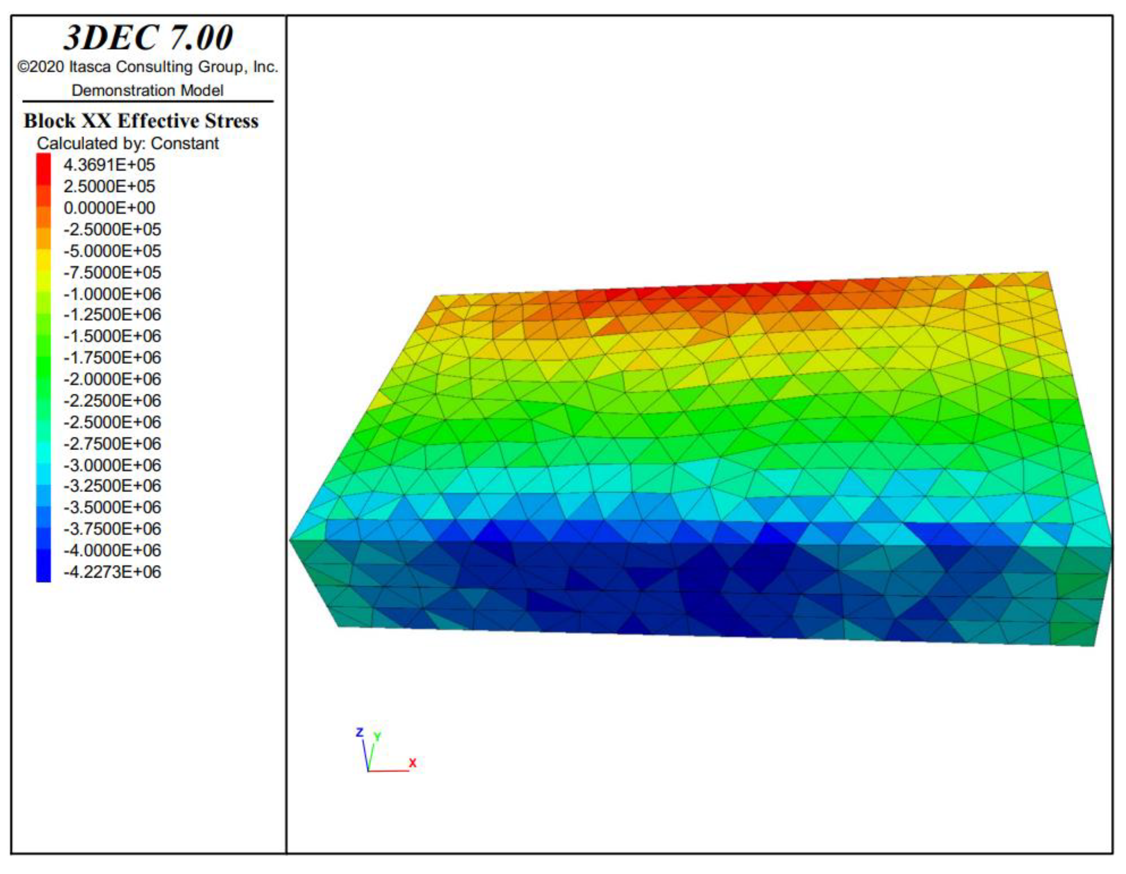
Task: Click the dark blue -4.2273E+06 legend swatch
Action: point(44,571)
